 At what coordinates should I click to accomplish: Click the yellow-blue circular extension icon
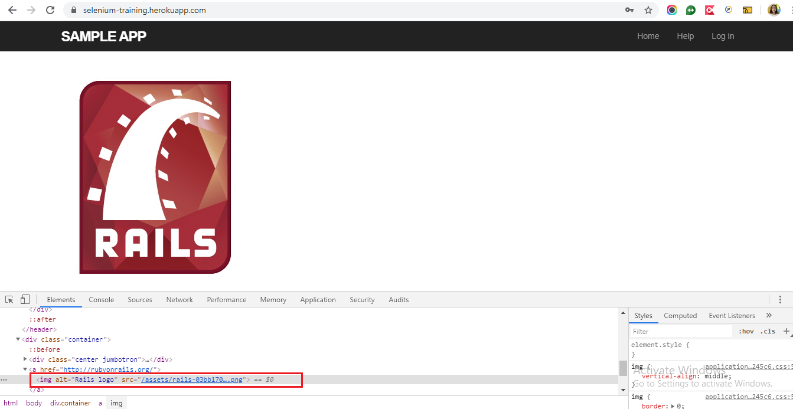(729, 10)
